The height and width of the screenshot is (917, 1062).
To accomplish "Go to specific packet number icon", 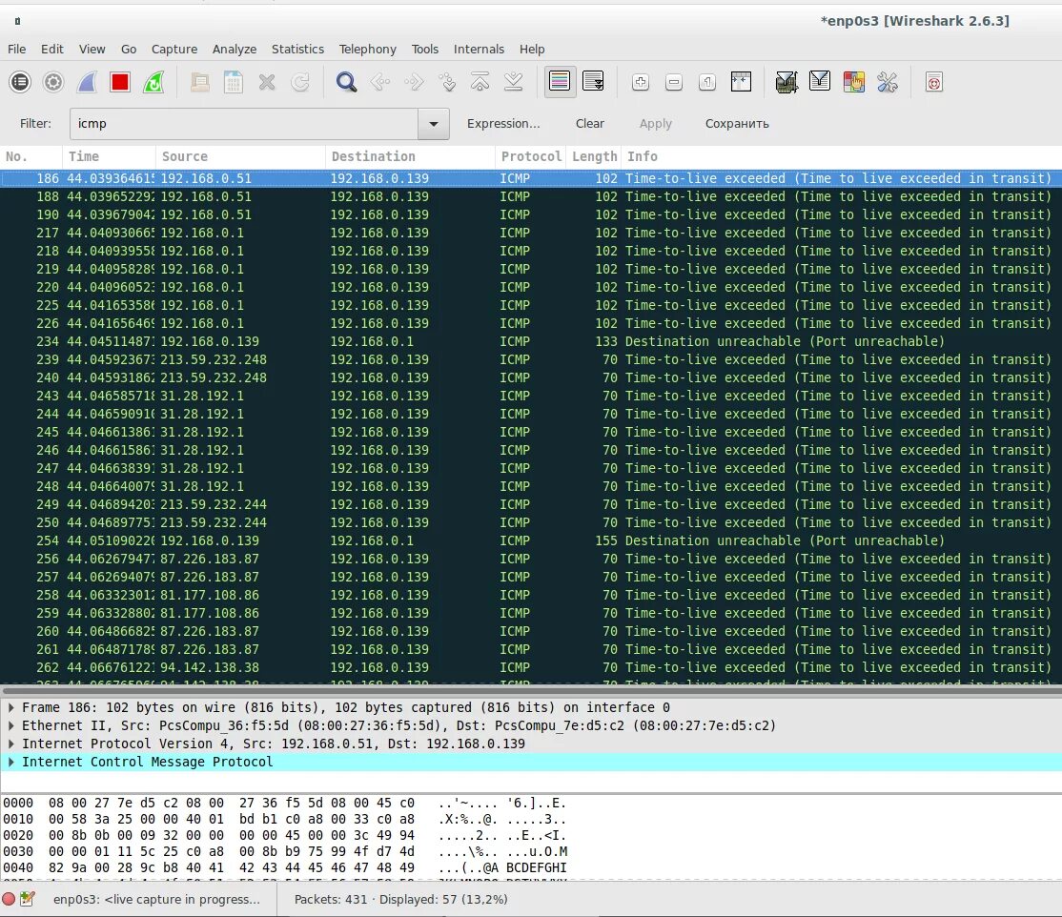I will pos(447,83).
